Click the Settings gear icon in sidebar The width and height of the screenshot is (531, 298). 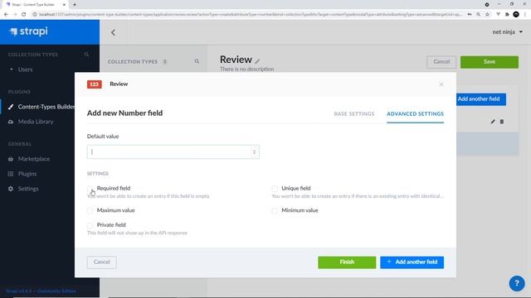[x=11, y=189]
